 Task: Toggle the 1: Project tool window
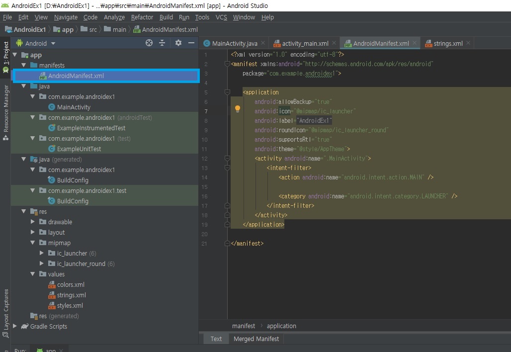pyautogui.click(x=5, y=57)
